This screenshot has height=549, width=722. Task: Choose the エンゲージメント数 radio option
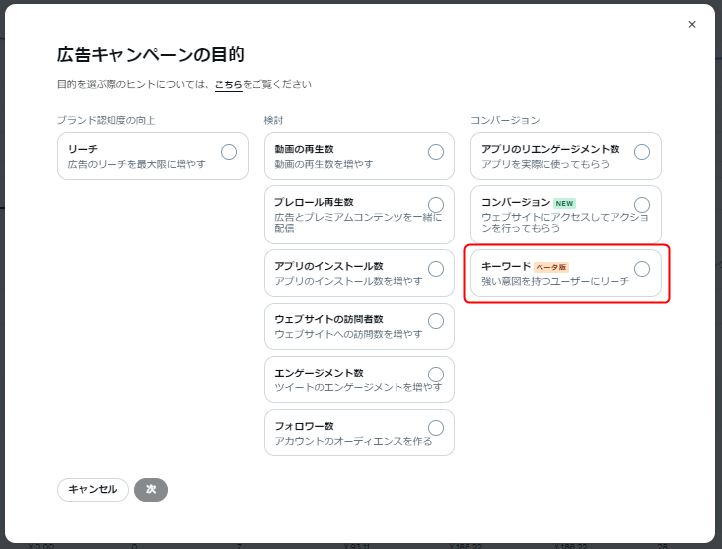pyautogui.click(x=436, y=375)
